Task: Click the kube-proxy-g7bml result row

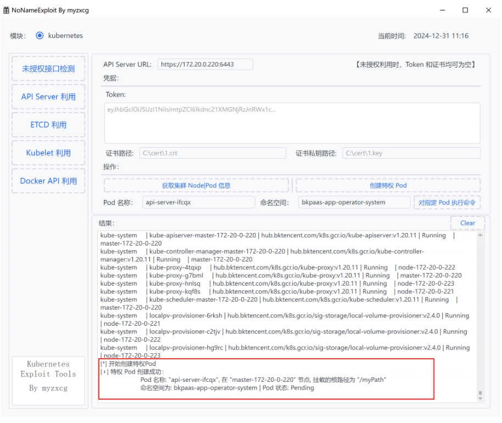Action: 281,275
